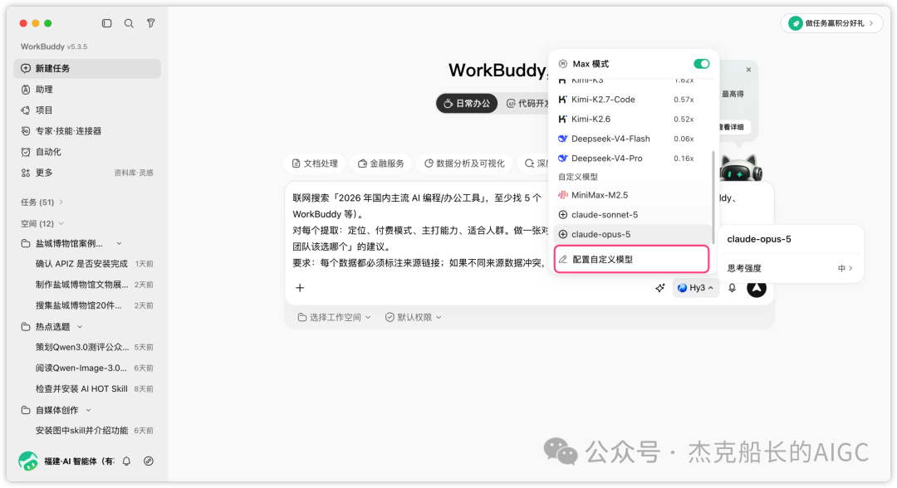Screen dimensions: 897x488
Task: Collapse the 空间 (12) section
Action: pyautogui.click(x=42, y=223)
